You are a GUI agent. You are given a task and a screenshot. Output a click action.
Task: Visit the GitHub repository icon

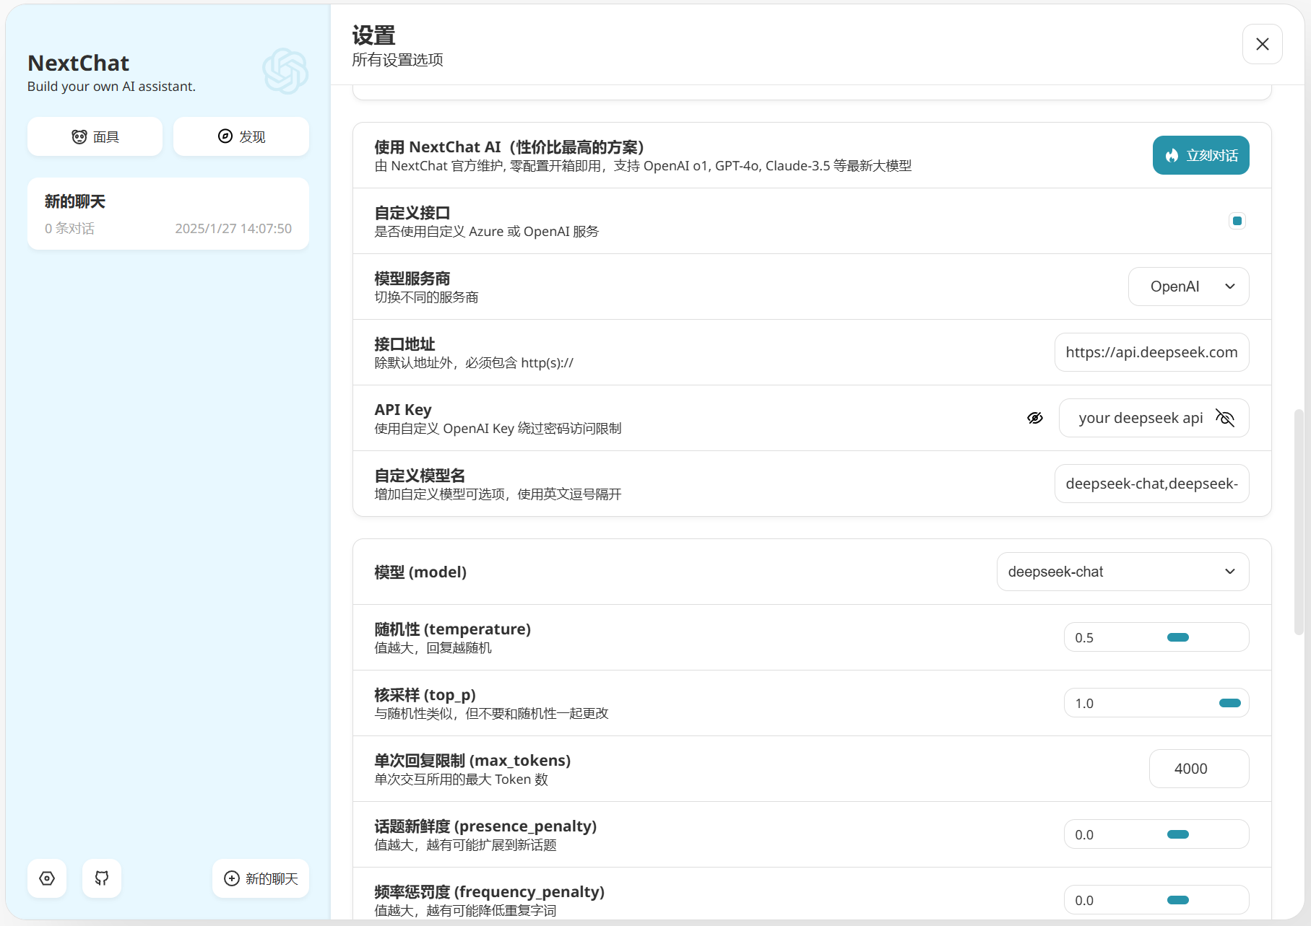click(x=101, y=878)
